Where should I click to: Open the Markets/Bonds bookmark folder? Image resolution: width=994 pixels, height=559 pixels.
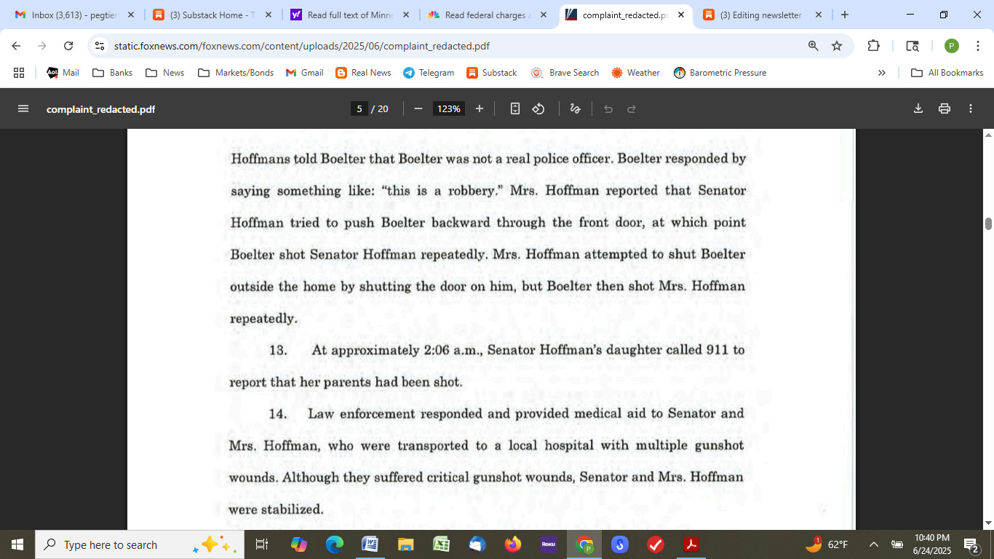pos(236,73)
